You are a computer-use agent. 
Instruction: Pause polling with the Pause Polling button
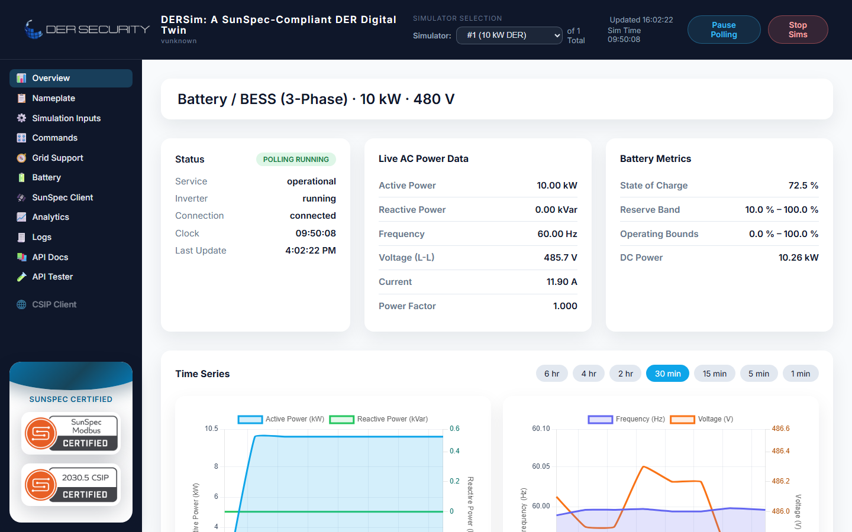pos(724,30)
